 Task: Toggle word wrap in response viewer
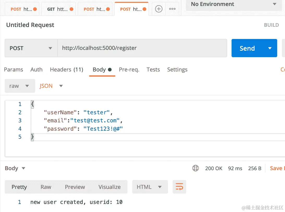179,187
